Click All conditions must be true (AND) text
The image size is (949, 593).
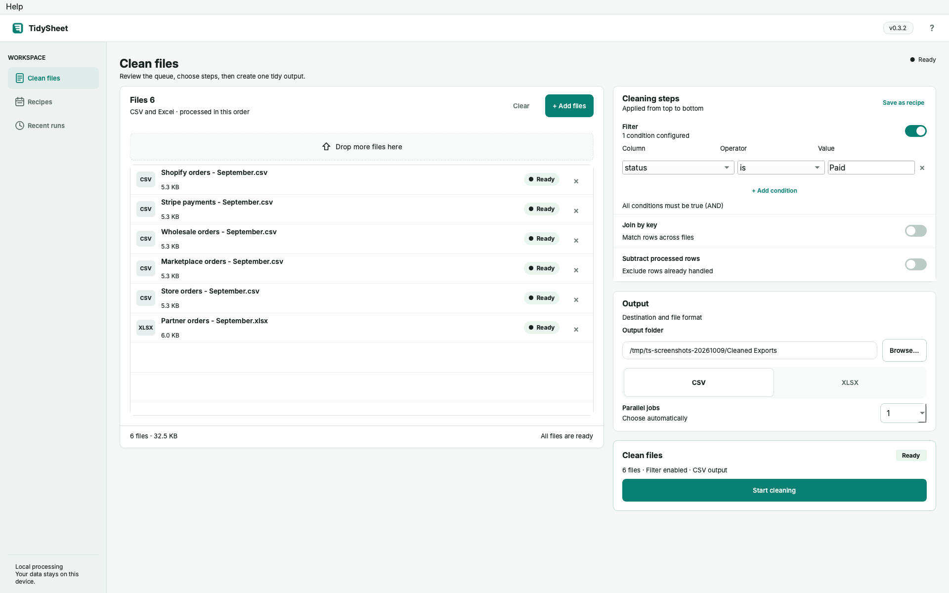672,206
